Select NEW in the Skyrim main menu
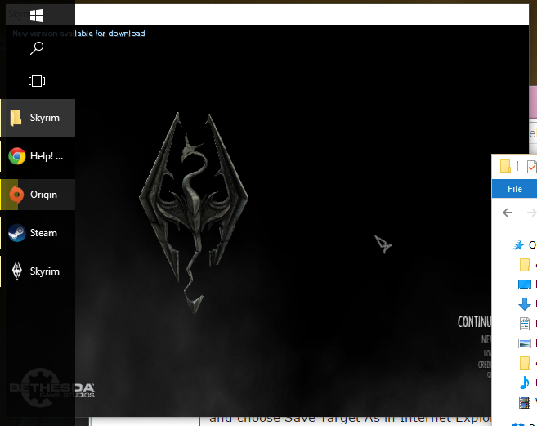Screen dimensions: 537x426 coord(486,339)
